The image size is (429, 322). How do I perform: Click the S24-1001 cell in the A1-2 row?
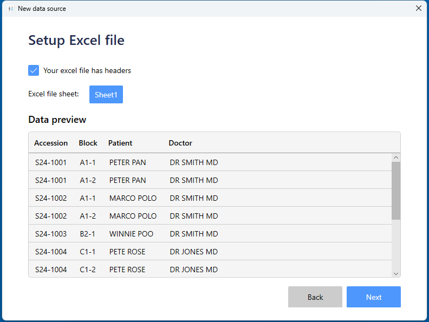click(51, 180)
